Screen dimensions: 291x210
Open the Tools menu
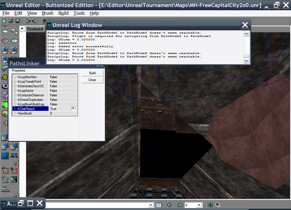click(x=79, y=13)
